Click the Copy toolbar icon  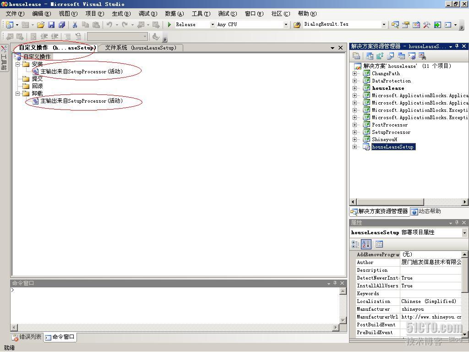point(85,25)
